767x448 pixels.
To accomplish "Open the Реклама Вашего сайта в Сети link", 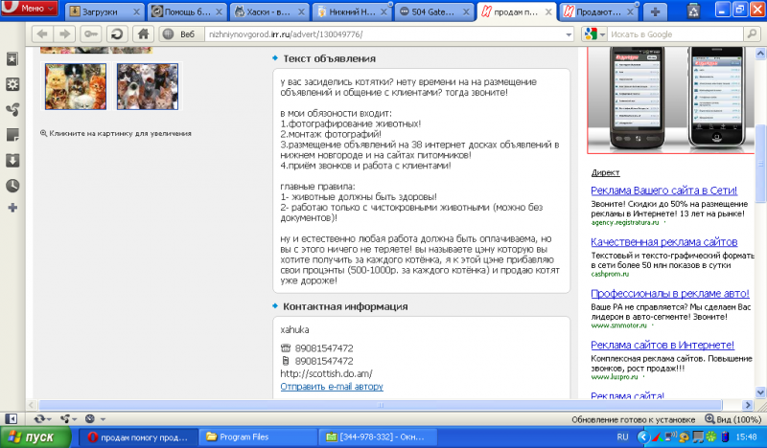I will 663,191.
